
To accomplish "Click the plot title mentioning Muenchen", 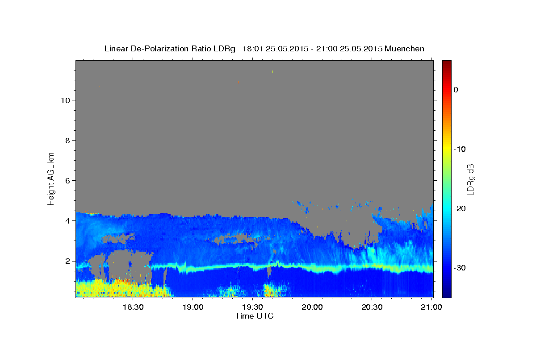I will click(264, 49).
